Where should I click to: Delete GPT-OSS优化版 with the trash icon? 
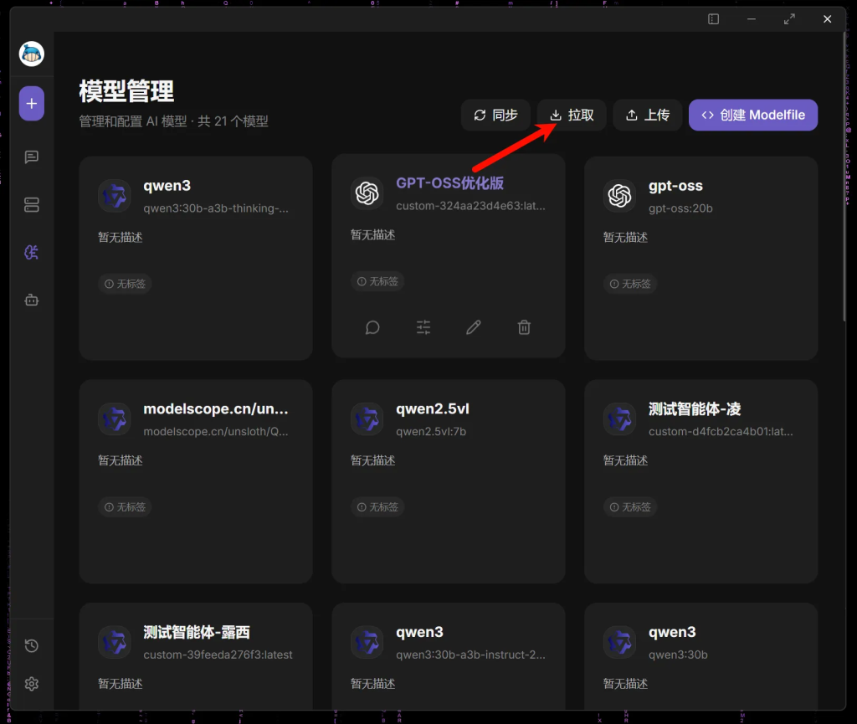pyautogui.click(x=524, y=327)
